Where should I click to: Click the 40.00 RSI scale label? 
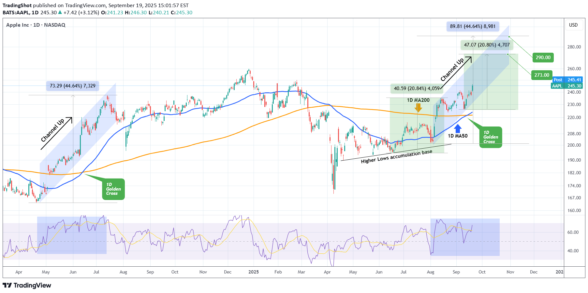(573, 251)
